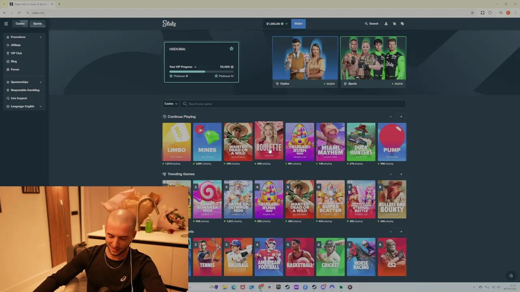Open Responsible Gambling in sidebar
Image resolution: width=520 pixels, height=292 pixels.
point(24,90)
